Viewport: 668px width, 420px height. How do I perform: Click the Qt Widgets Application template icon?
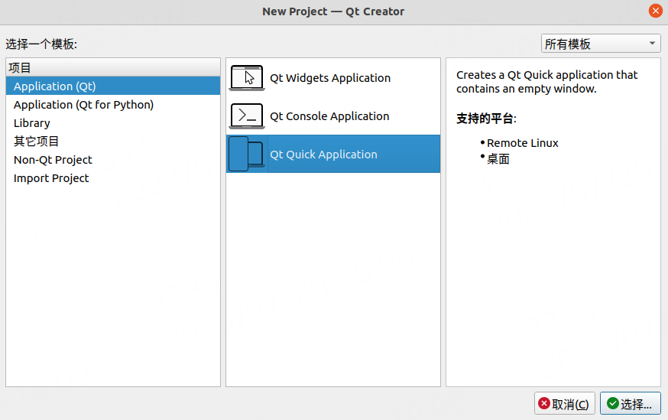coord(247,77)
